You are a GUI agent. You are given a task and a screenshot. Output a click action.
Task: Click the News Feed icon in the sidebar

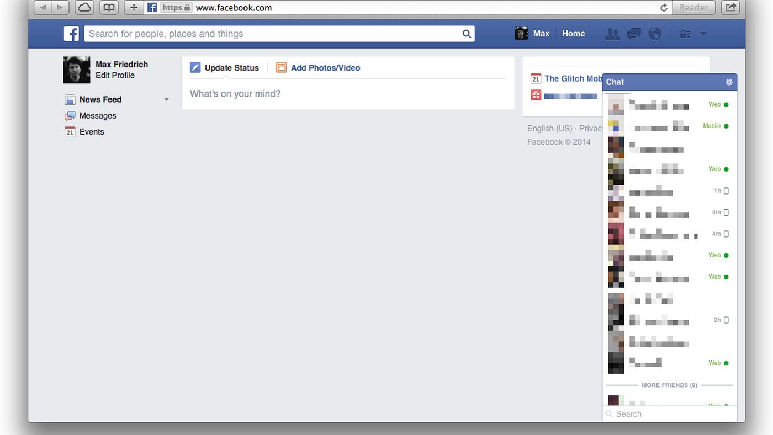click(x=70, y=100)
